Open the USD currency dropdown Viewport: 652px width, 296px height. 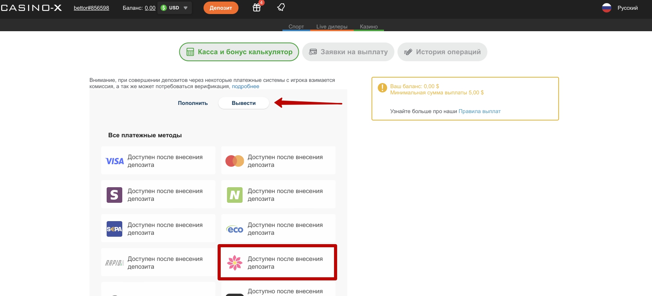(175, 8)
